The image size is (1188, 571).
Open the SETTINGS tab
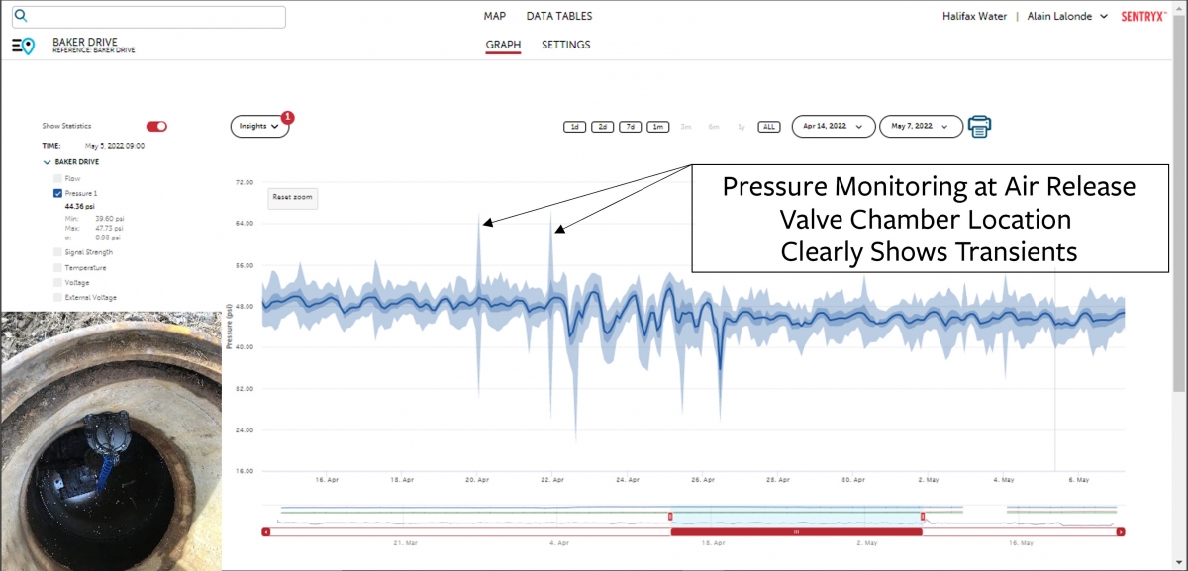565,45
